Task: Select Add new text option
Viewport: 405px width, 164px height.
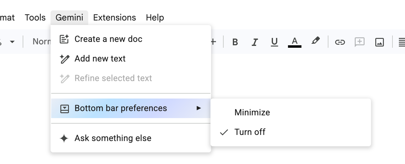Action: pos(131,59)
